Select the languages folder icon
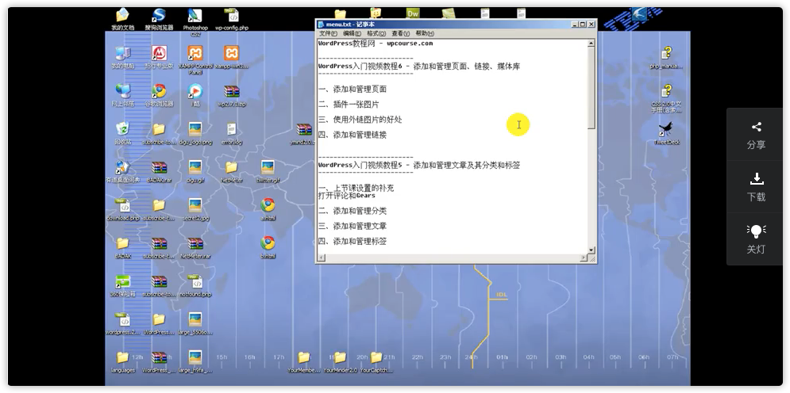This screenshot has height=393, width=790. 122,362
